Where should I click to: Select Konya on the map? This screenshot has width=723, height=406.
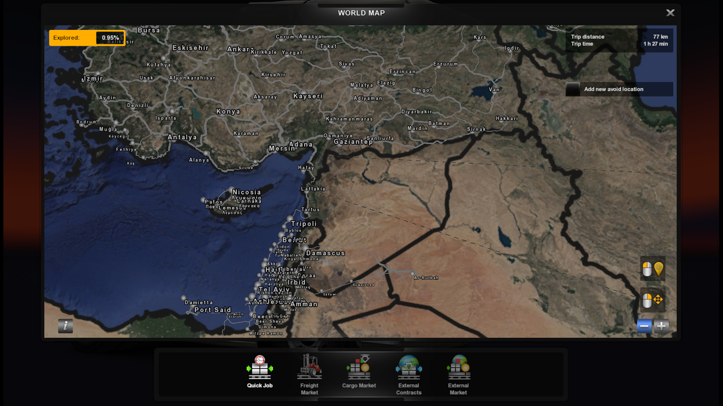click(228, 112)
